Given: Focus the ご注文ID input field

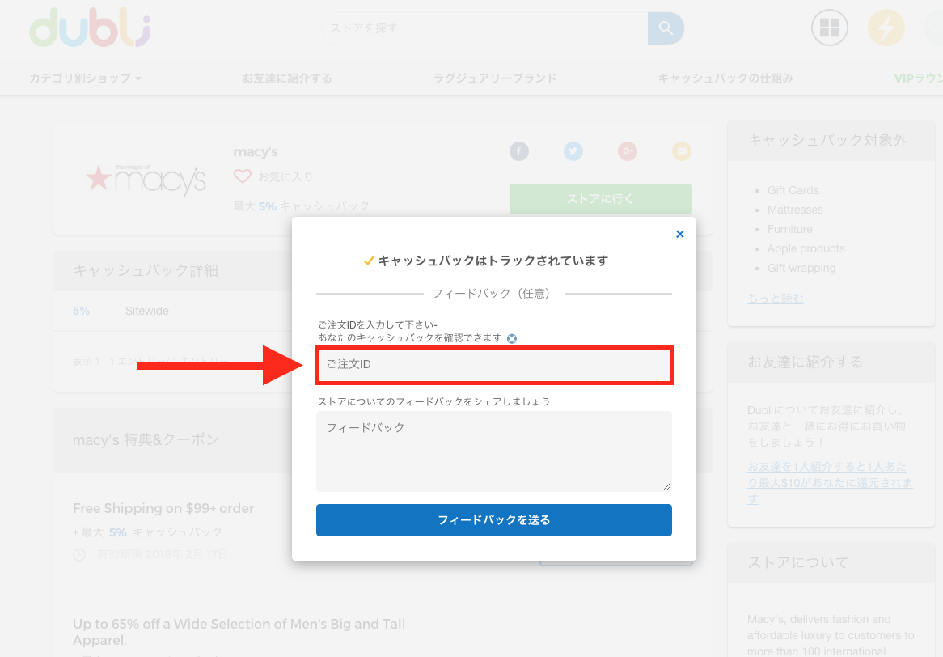Looking at the screenshot, I should pos(493,365).
